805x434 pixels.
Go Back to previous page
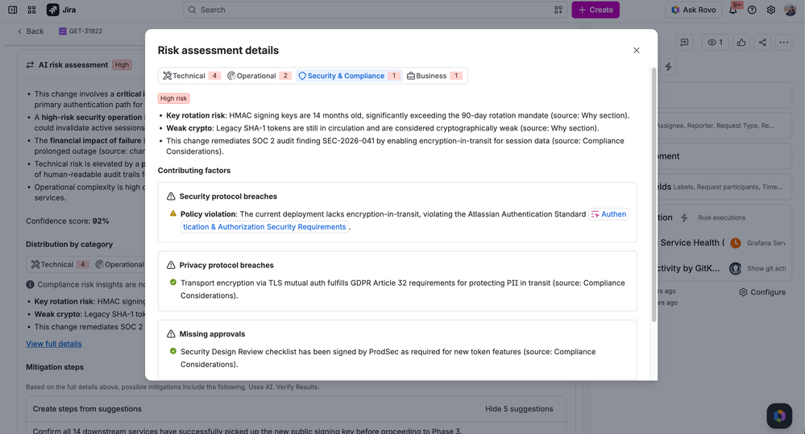click(31, 31)
